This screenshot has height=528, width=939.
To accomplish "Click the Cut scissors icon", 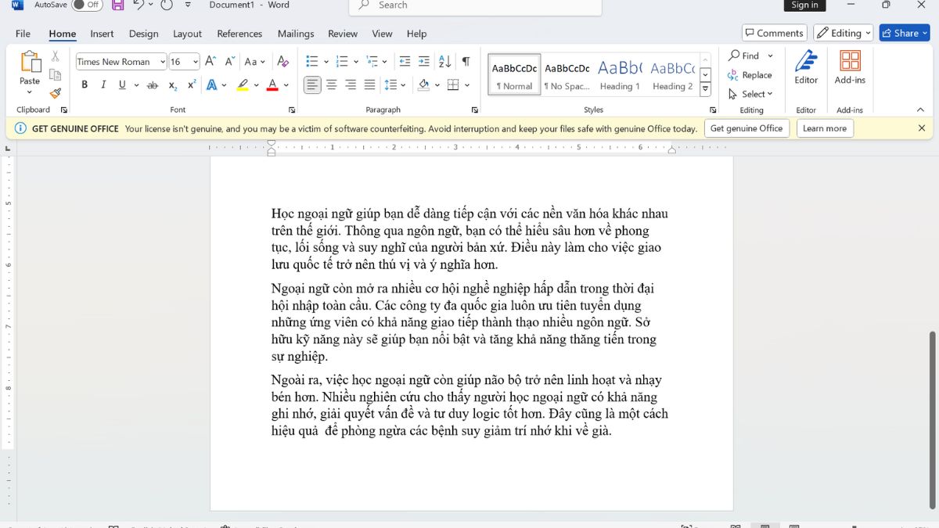I will point(55,56).
